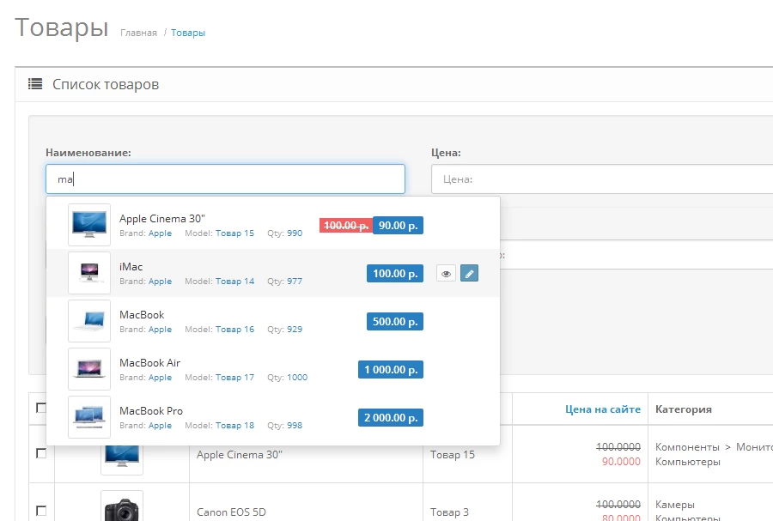The height and width of the screenshot is (521, 773).
Task: Open the MacBook suggestion thumbnail
Action: [89, 321]
